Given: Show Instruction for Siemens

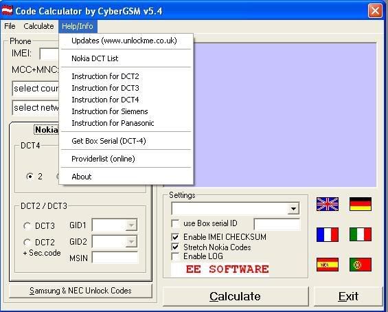Looking at the screenshot, I should pyautogui.click(x=126, y=111).
